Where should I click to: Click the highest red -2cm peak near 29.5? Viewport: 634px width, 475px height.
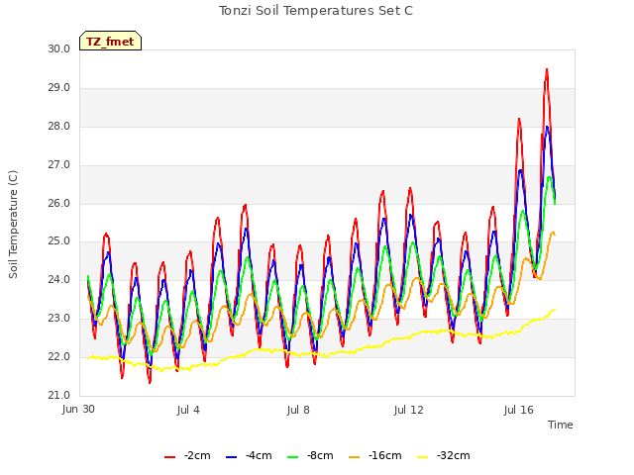547,70
